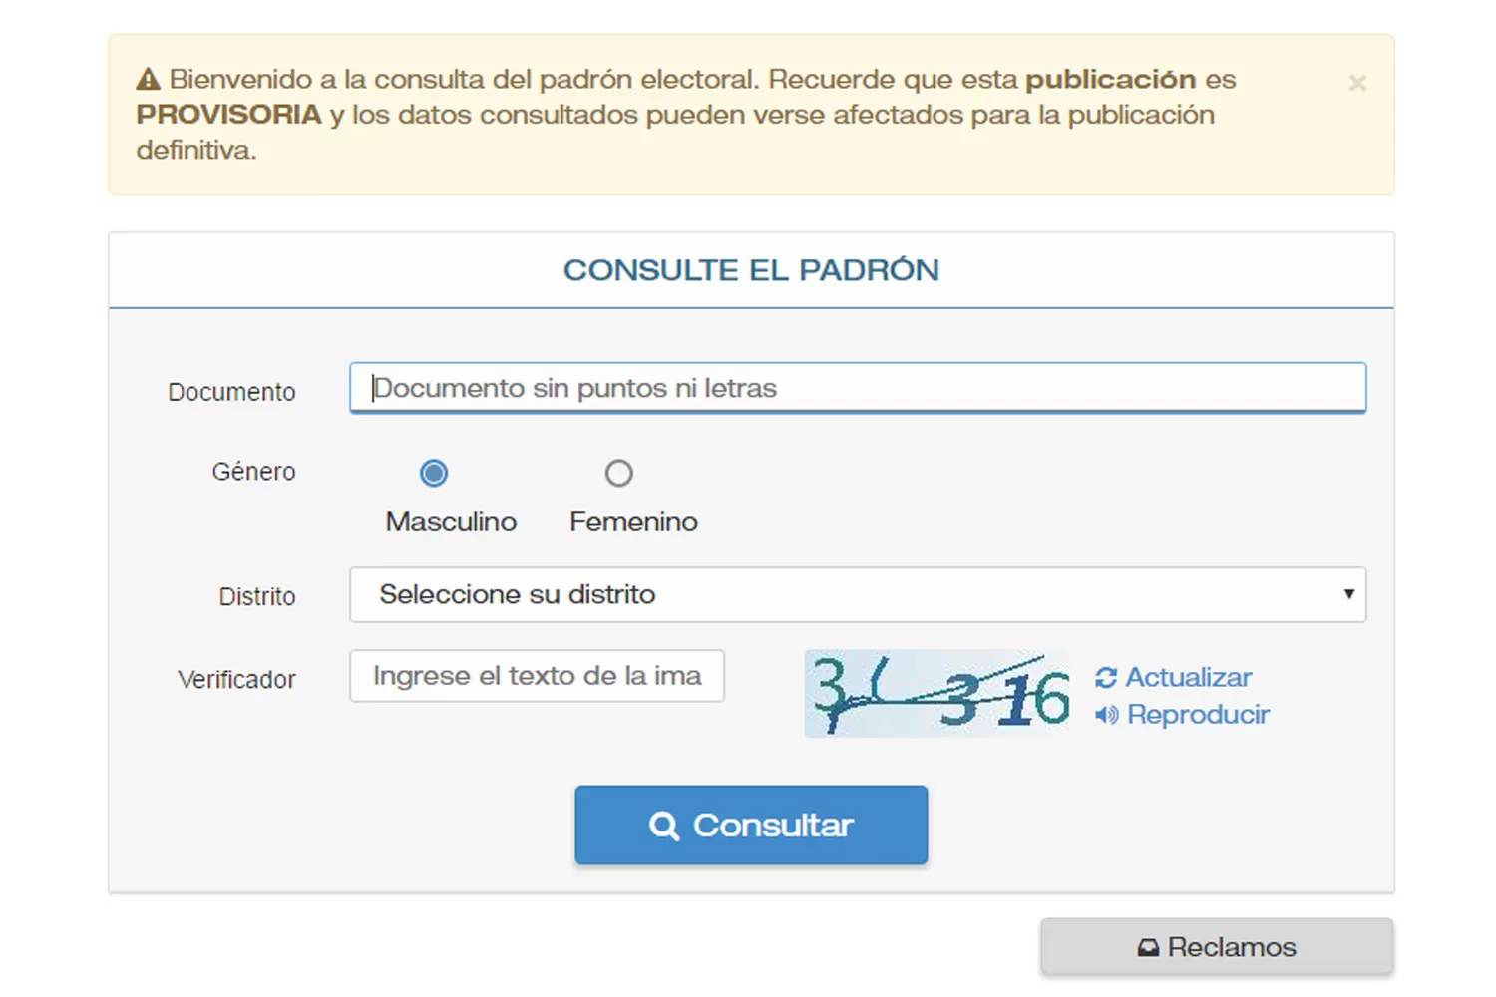Image resolution: width=1496 pixels, height=997 pixels.
Task: Dismiss the provisional publication warning banner
Action: 1357,83
